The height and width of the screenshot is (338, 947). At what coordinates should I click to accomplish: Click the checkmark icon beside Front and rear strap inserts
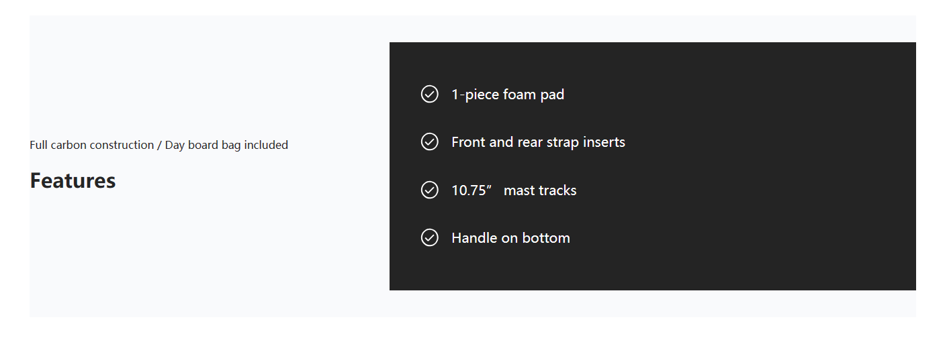tap(430, 142)
